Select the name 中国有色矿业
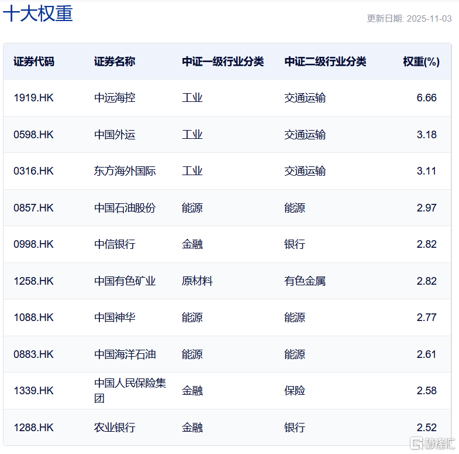The height and width of the screenshot is (454, 459). point(125,281)
